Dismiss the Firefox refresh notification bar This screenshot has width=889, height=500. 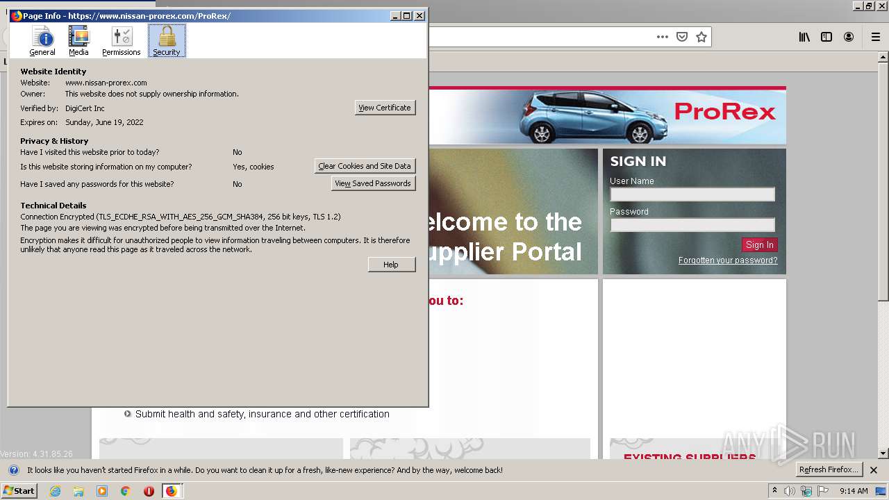click(x=874, y=470)
